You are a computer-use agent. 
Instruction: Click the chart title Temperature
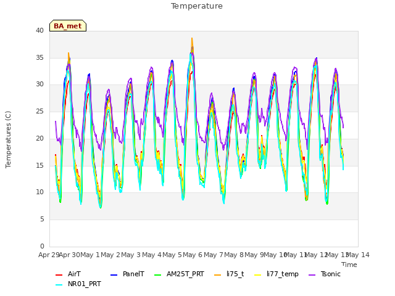(197, 6)
